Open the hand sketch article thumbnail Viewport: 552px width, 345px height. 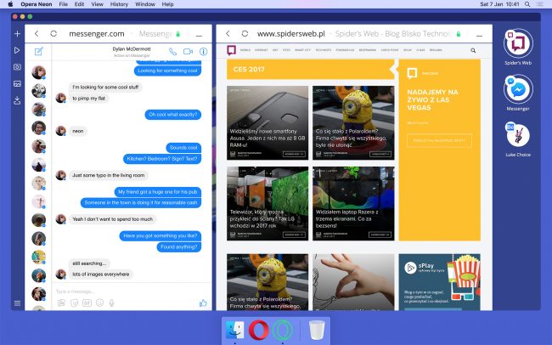click(353, 282)
